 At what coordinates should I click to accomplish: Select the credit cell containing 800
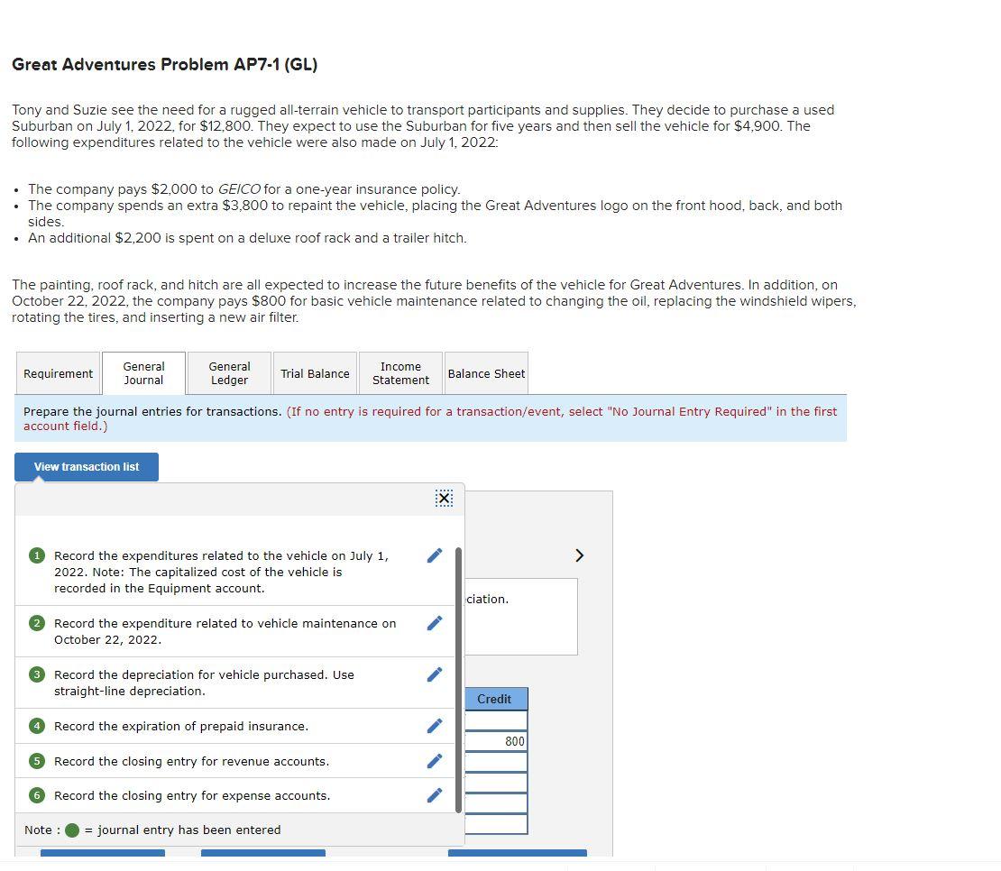496,739
